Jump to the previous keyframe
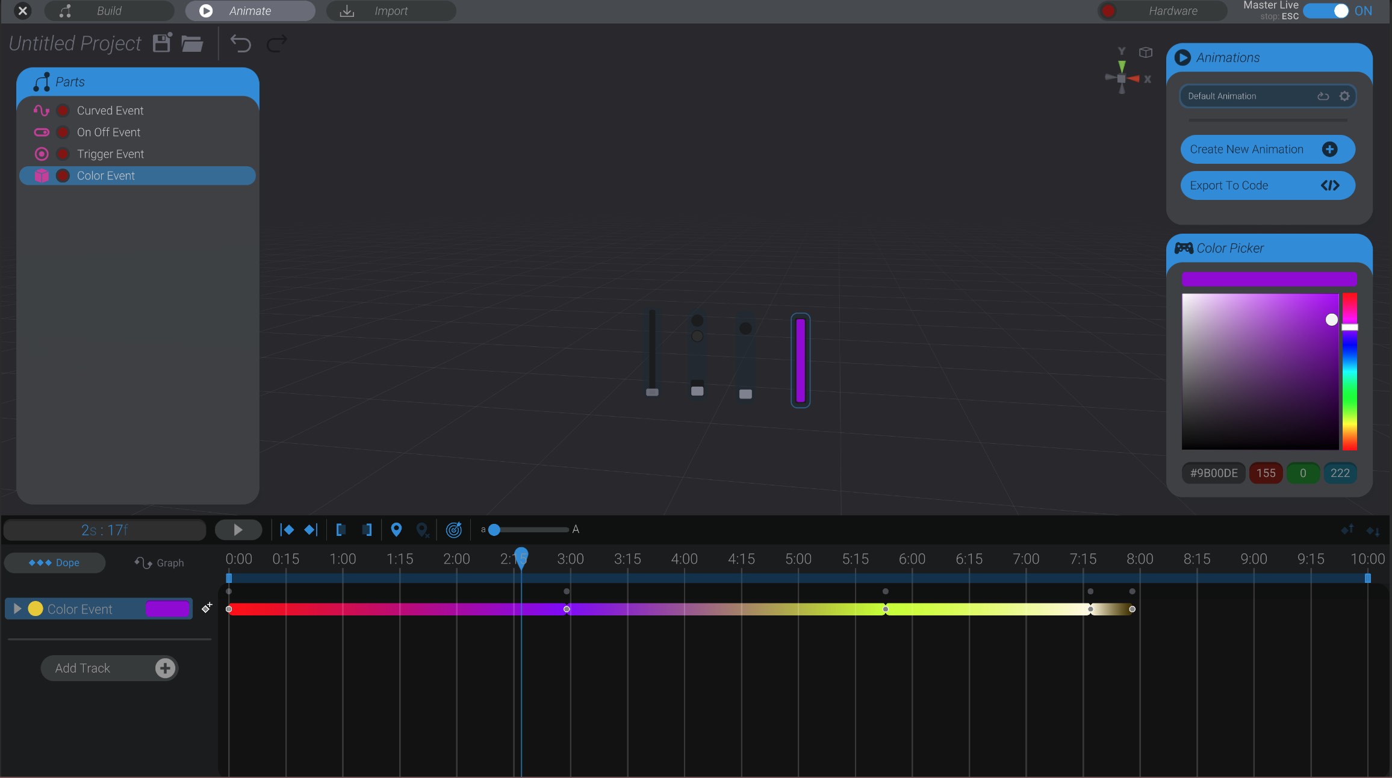The image size is (1392, 778). pos(288,530)
